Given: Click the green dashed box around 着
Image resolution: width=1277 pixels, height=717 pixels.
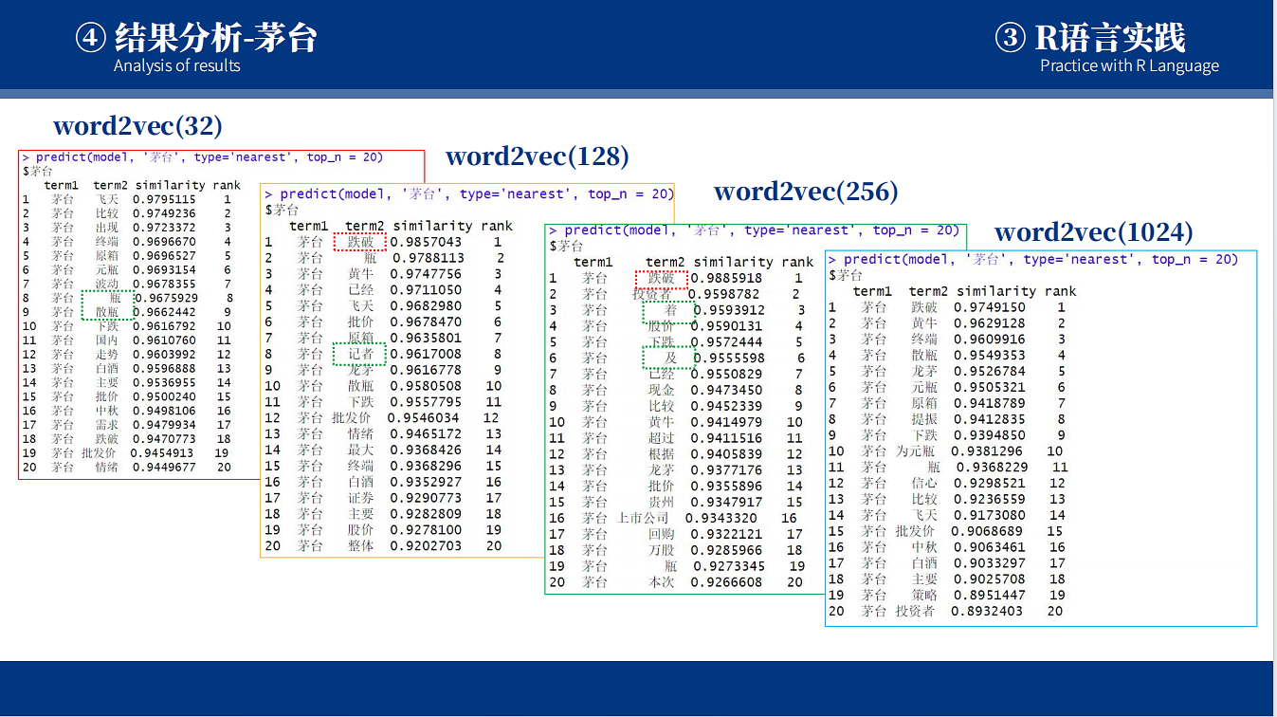Looking at the screenshot, I should click(667, 310).
